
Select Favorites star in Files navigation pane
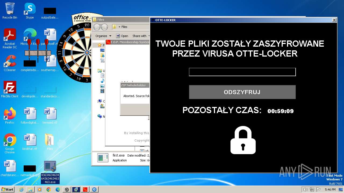(99, 45)
